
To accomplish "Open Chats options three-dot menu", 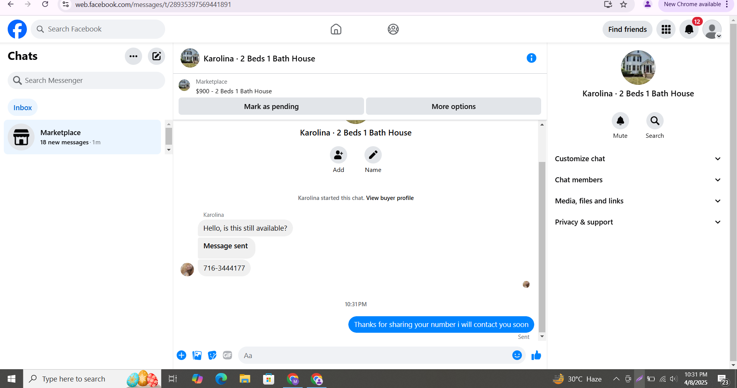I will pos(133,56).
